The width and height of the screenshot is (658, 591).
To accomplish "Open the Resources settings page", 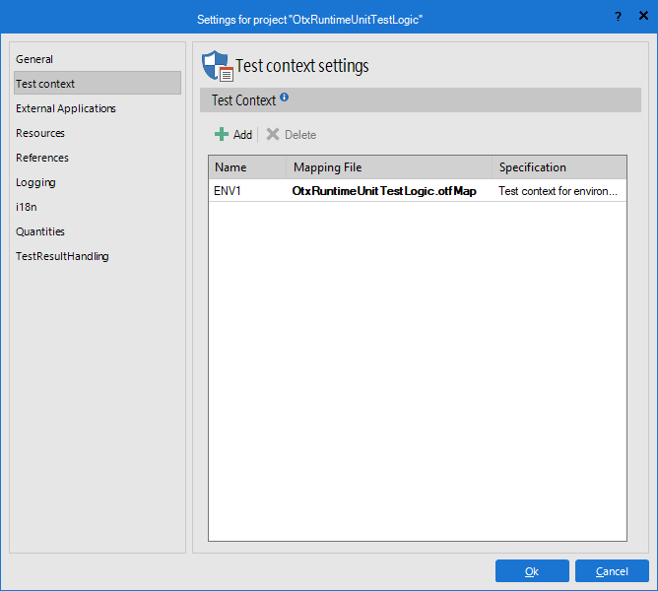I will pyautogui.click(x=40, y=133).
